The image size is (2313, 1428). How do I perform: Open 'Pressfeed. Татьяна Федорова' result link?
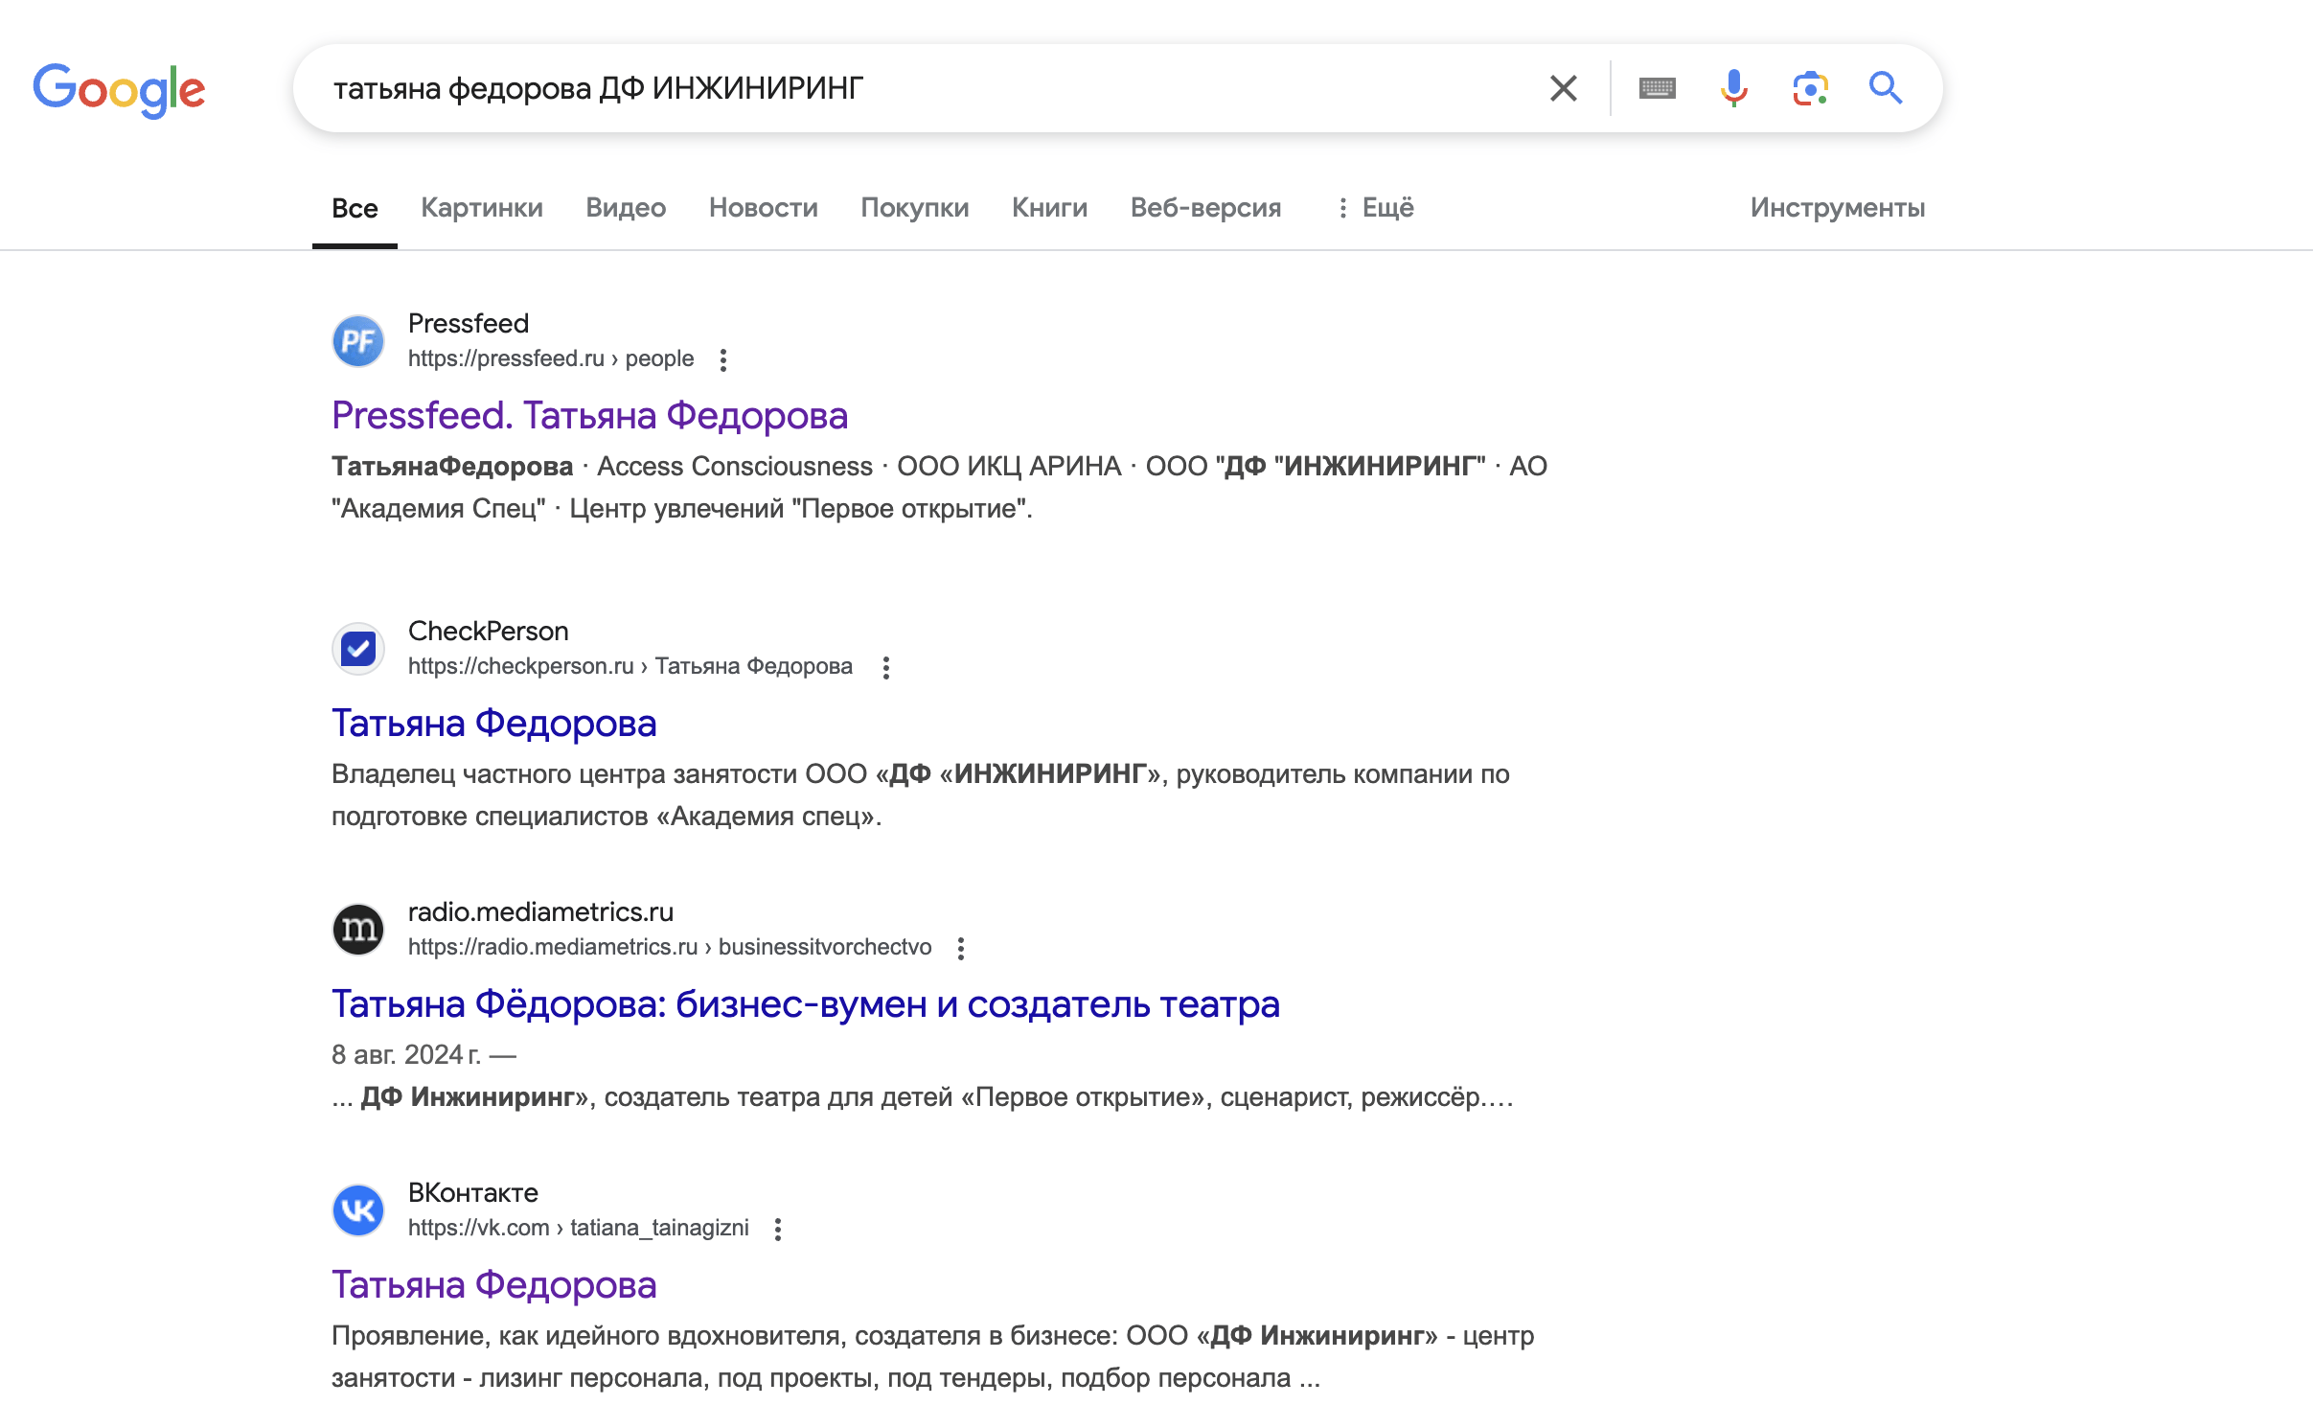589,416
